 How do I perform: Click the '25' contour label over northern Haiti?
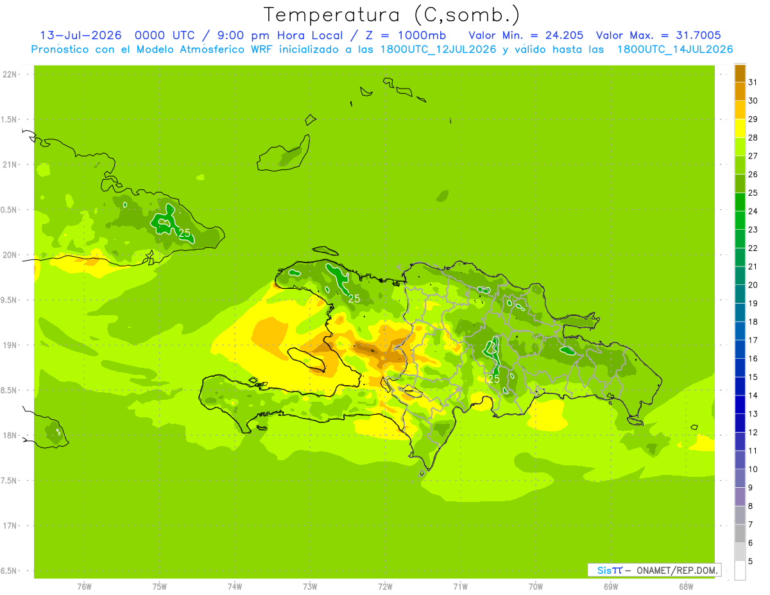pos(354,298)
